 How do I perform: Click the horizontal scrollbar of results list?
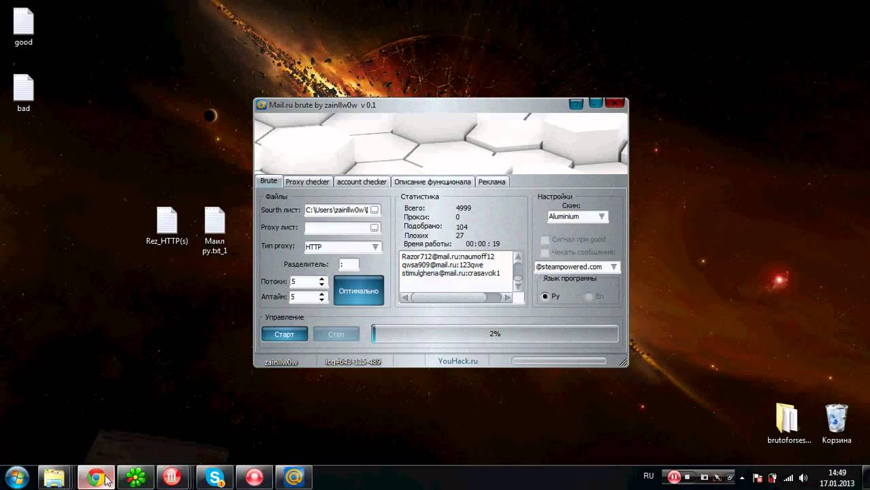tap(456, 297)
